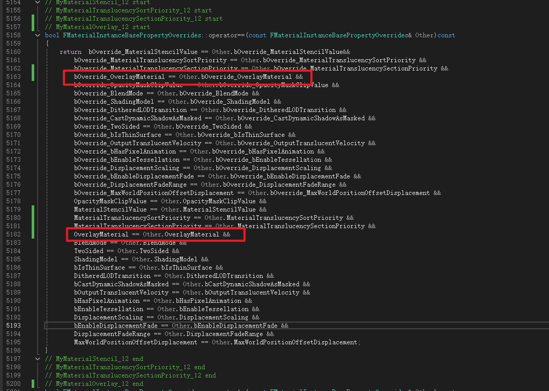Click the closing brace on line 5196

click(47, 351)
